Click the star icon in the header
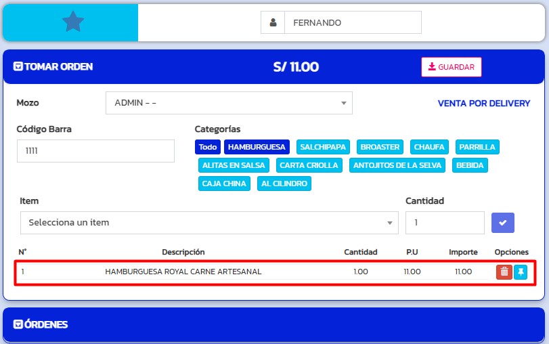This screenshot has width=549, height=344. coord(72,22)
